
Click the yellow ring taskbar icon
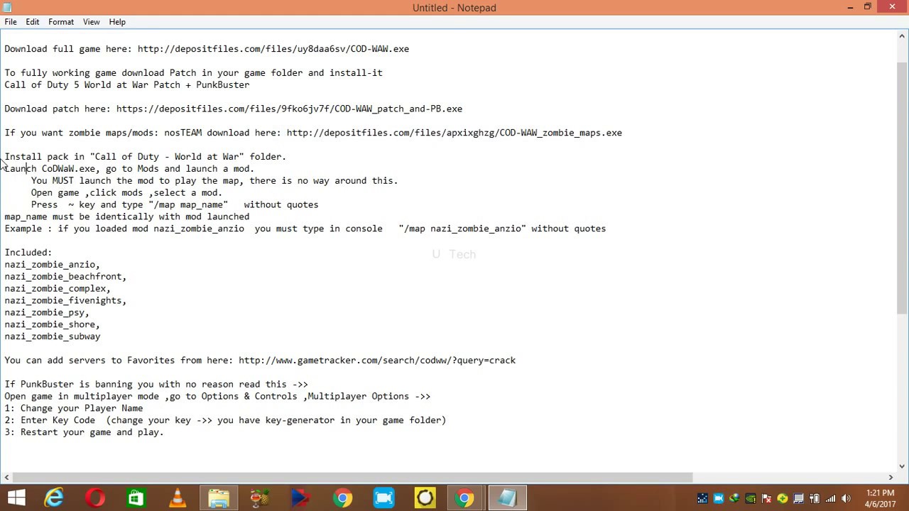[x=425, y=498]
